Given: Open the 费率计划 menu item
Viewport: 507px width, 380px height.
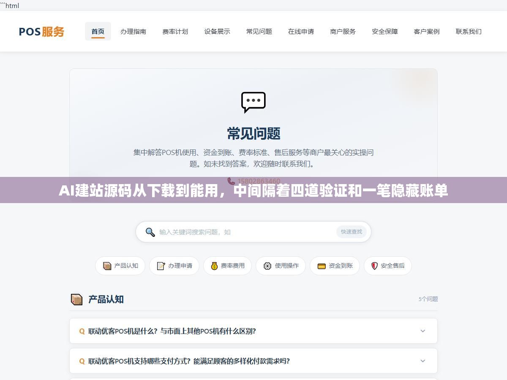Looking at the screenshot, I should tap(175, 31).
